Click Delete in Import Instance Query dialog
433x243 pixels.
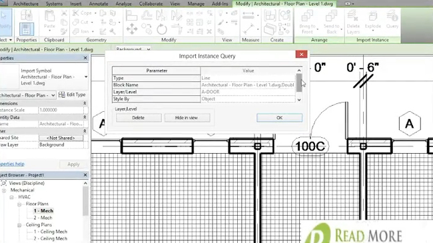coord(139,118)
